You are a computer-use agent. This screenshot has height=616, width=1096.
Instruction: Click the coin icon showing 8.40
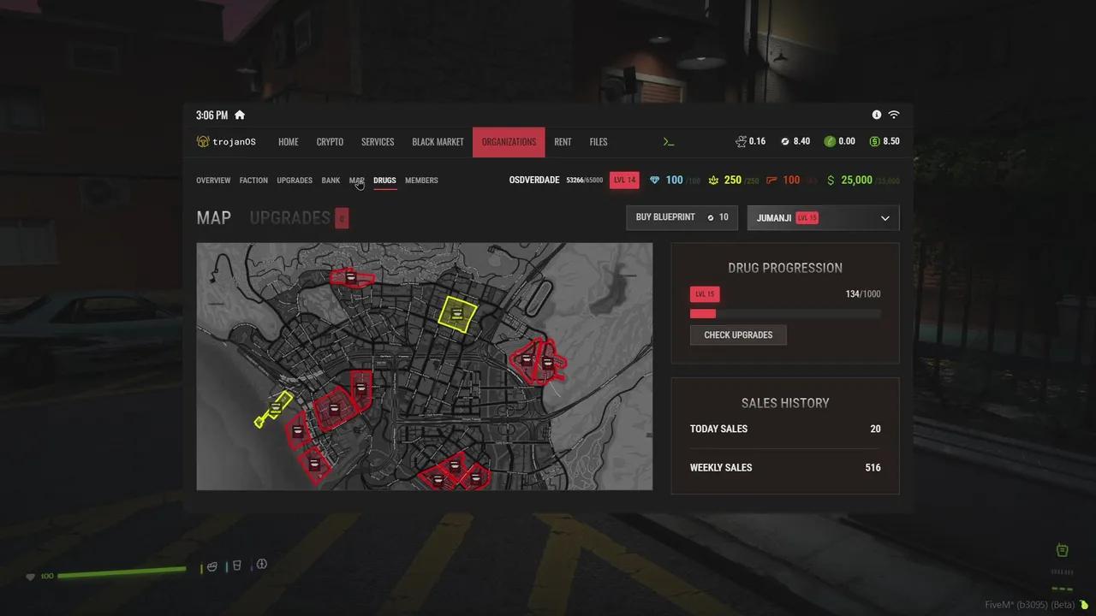(785, 142)
